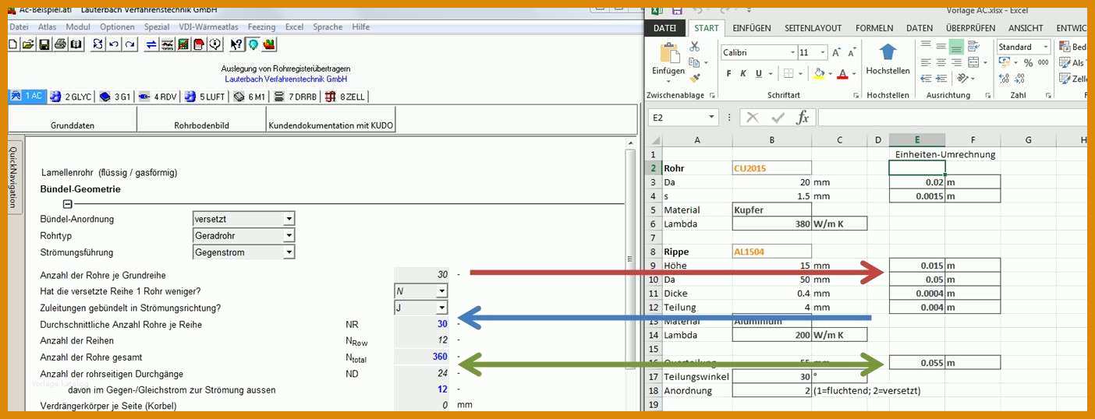
Task: Save using the floppy disk icon in Lauterbach
Action: (x=44, y=44)
